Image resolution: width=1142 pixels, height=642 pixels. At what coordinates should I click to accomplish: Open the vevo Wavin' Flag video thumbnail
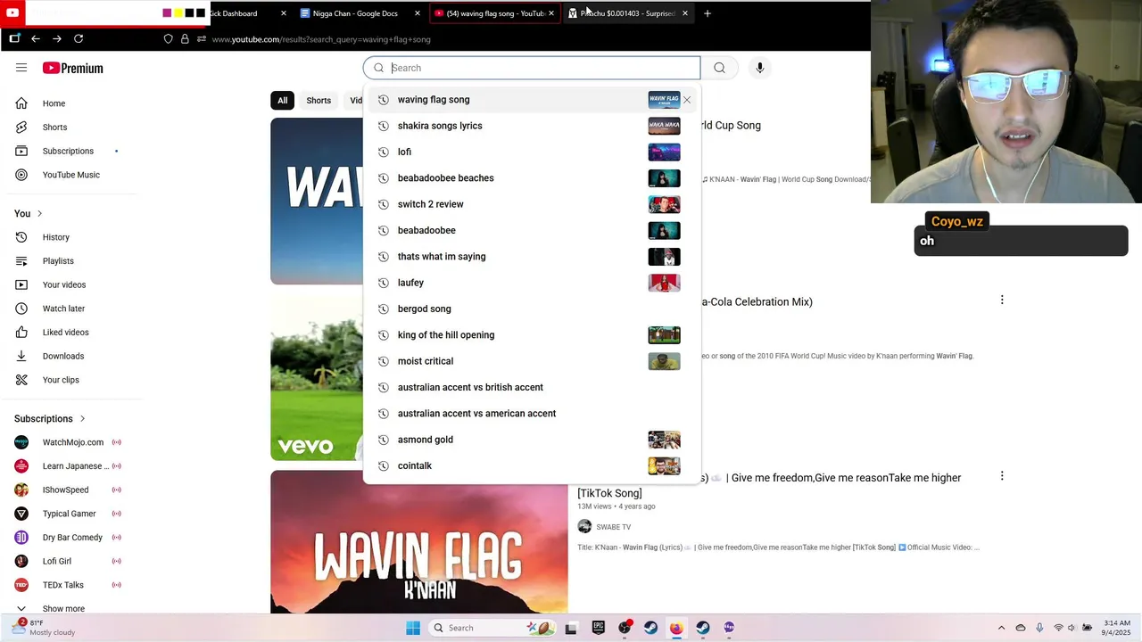(x=317, y=379)
